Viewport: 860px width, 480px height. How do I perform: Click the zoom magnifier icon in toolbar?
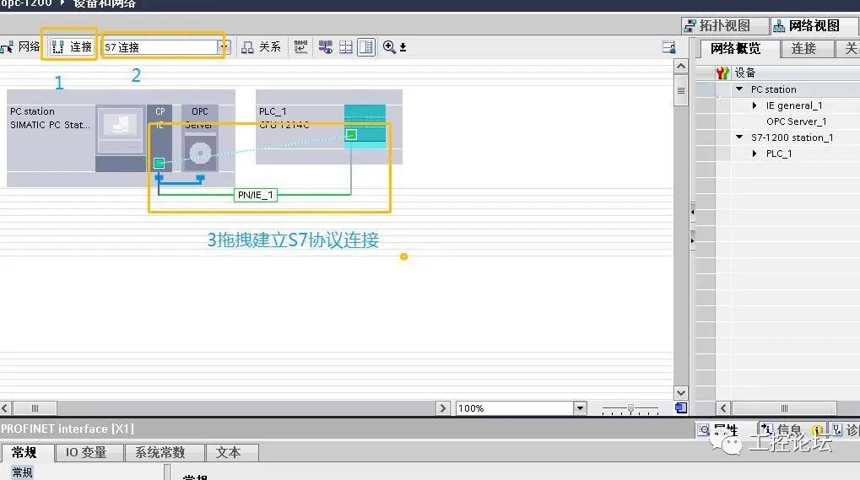(x=389, y=47)
